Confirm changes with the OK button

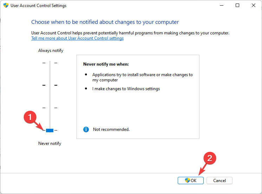(x=191, y=181)
